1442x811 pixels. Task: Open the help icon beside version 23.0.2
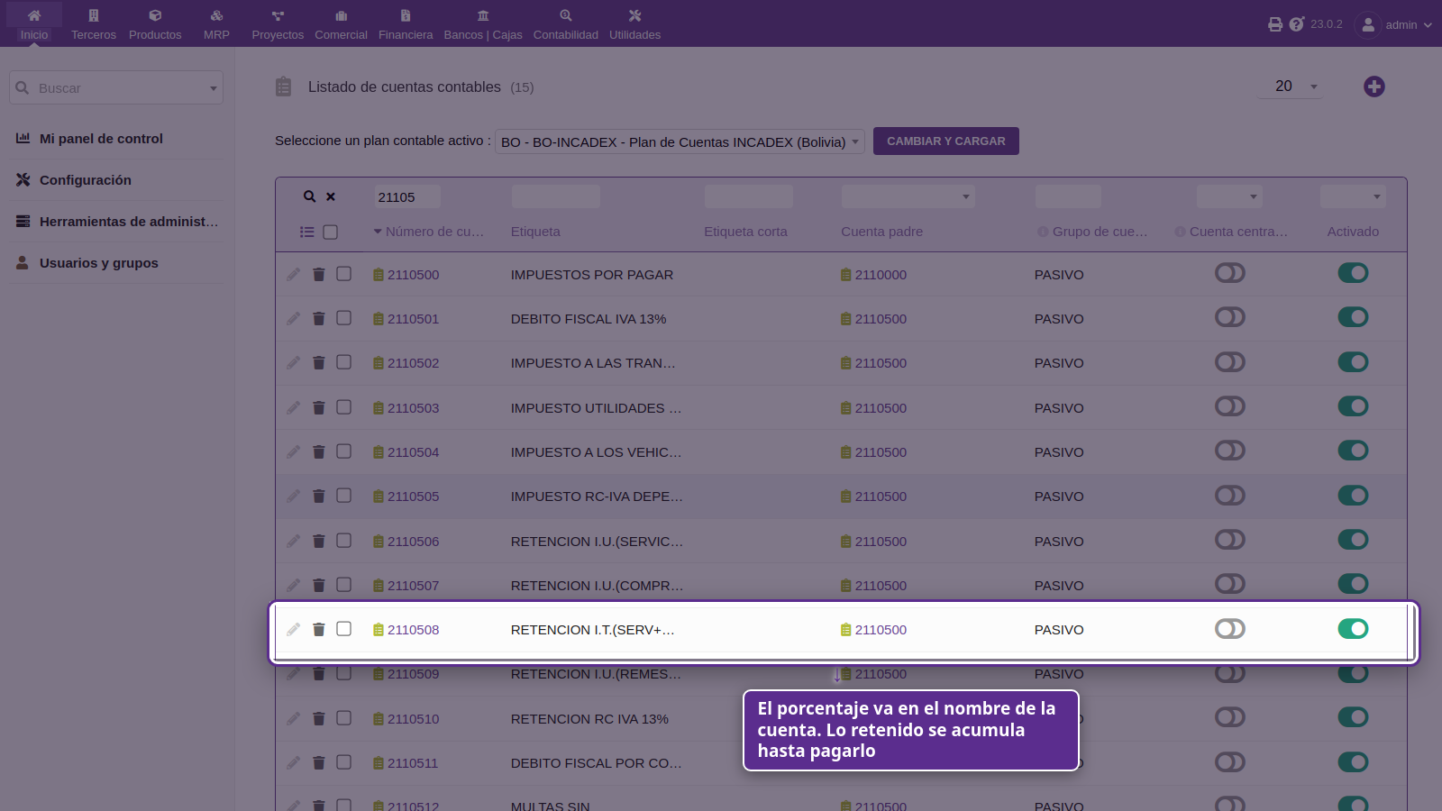click(x=1297, y=24)
